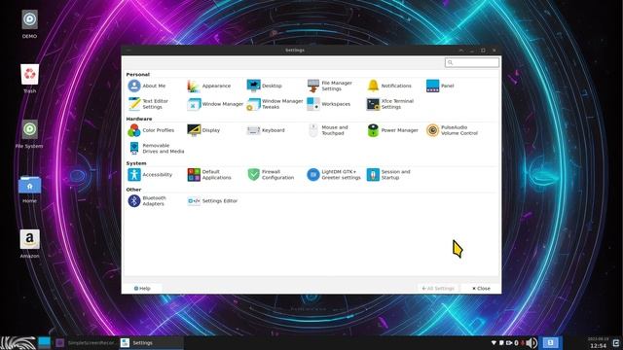Screen dimensions: 623x350
Task: Open PulseAudio Volume Control
Action: 452,130
